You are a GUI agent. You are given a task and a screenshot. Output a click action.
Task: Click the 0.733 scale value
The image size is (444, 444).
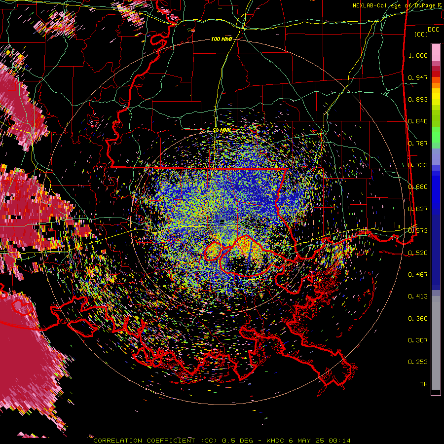pos(418,165)
